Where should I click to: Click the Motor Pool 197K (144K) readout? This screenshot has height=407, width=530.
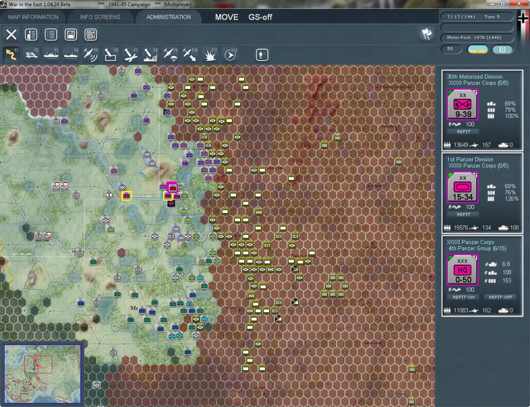point(477,37)
